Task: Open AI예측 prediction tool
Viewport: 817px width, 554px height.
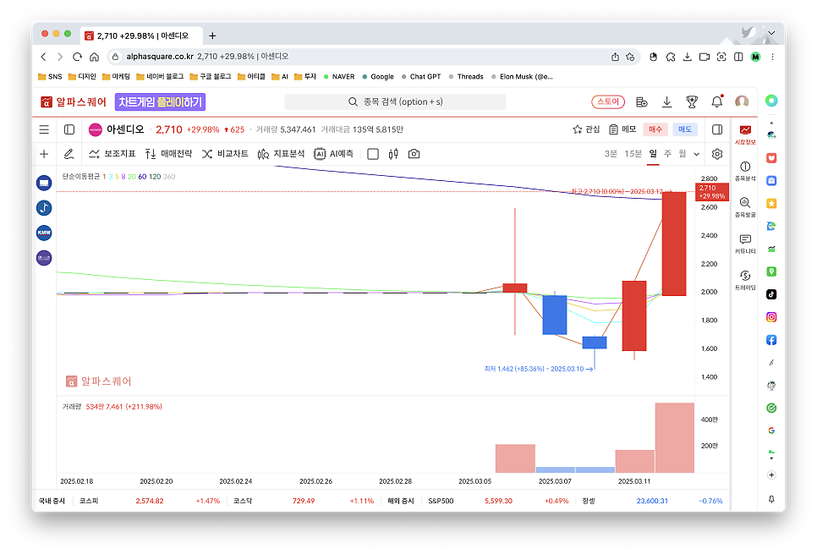Action: (333, 154)
